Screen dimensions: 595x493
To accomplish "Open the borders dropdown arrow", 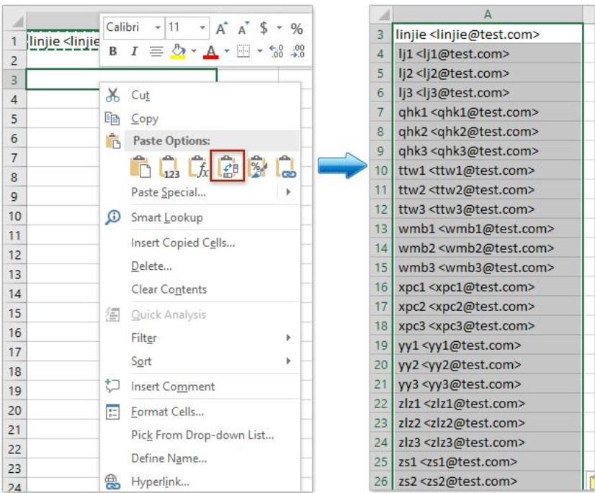I will [x=259, y=51].
